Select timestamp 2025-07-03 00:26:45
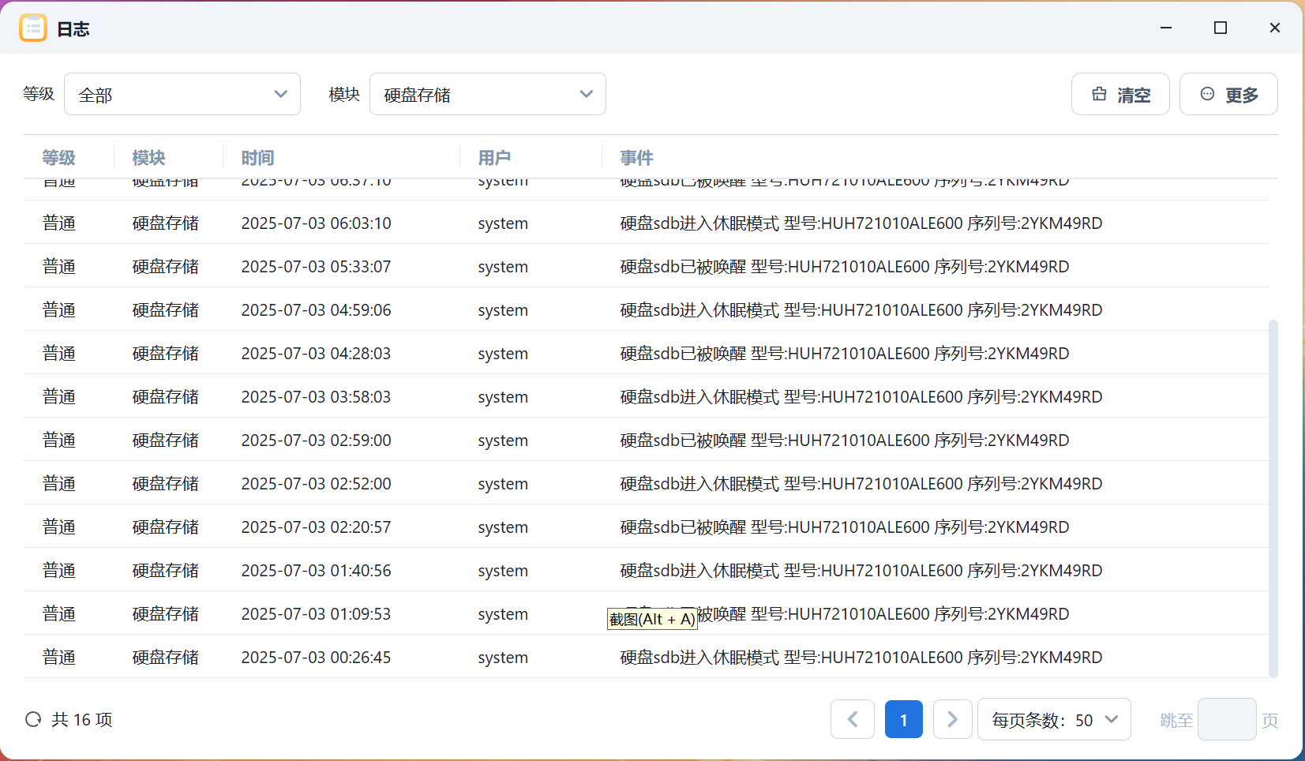 point(316,658)
